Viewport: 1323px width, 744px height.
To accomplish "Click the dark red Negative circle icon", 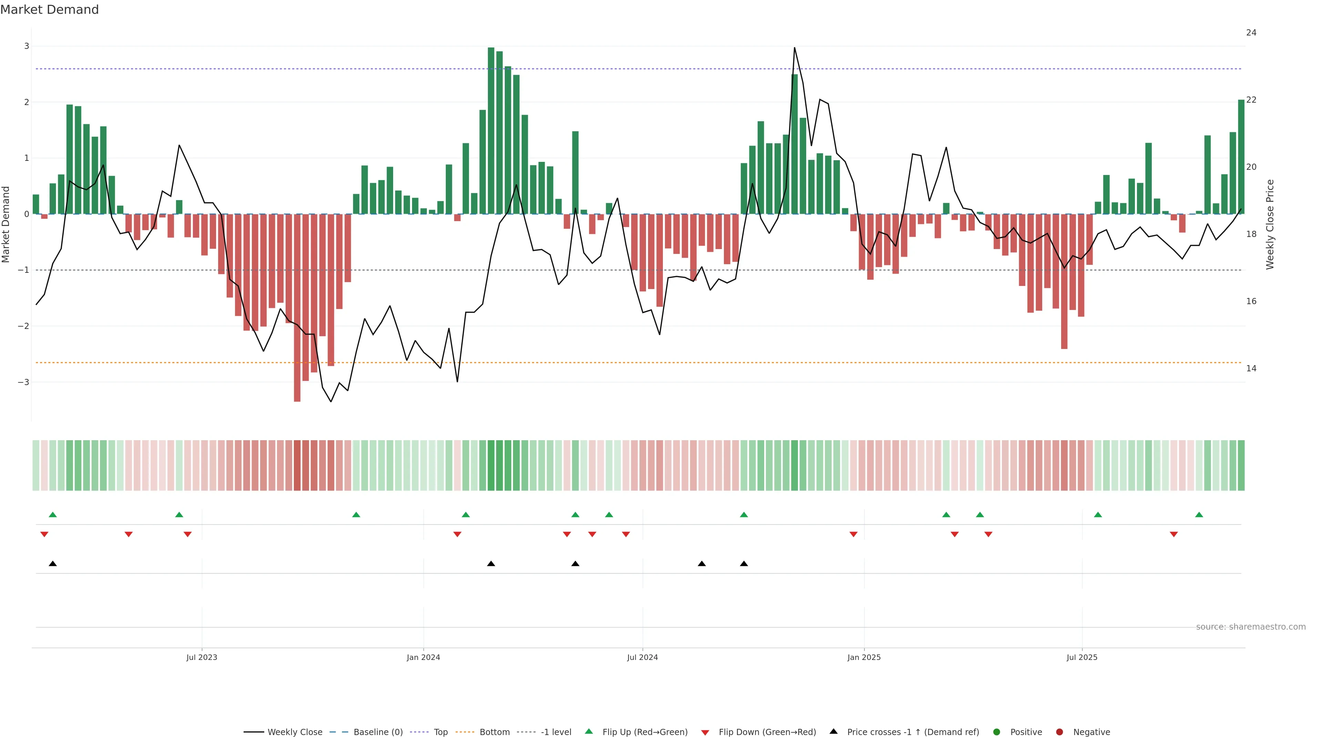I will coord(1059,732).
